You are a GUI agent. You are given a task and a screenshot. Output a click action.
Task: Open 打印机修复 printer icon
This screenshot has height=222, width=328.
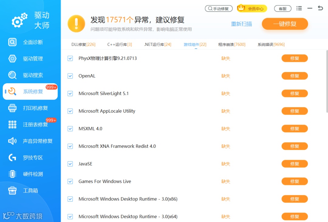click(12, 108)
